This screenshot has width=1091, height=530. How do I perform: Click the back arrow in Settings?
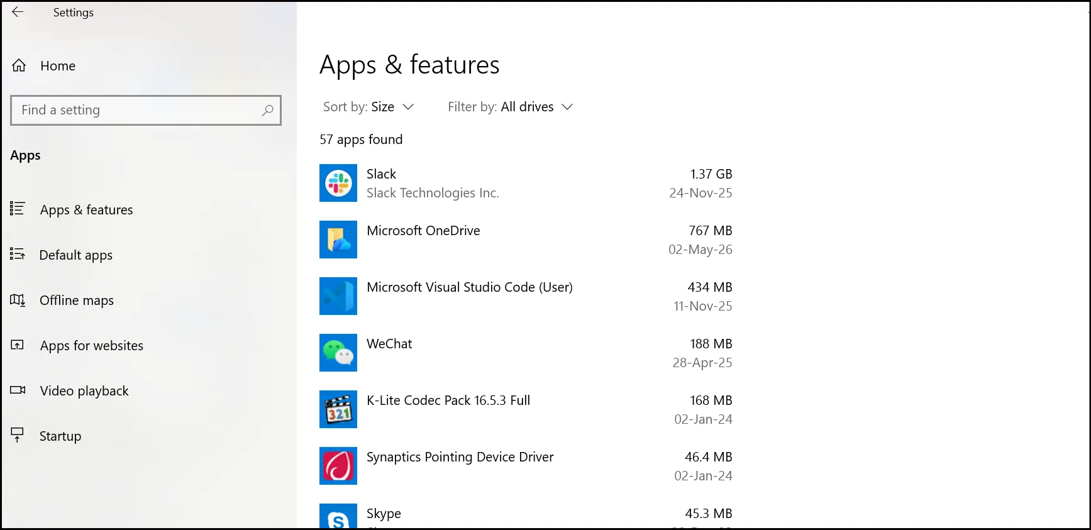pos(18,12)
